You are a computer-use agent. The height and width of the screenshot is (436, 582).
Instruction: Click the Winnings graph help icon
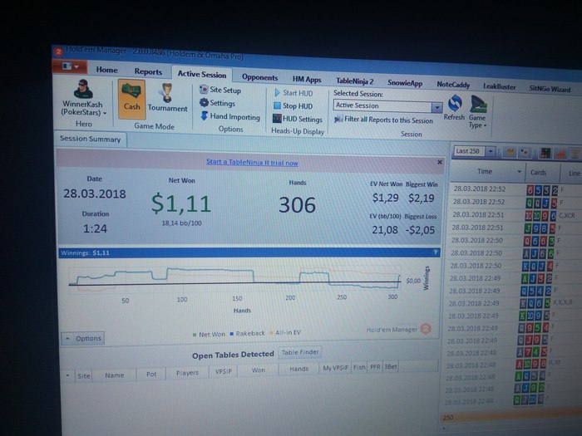coord(436,252)
